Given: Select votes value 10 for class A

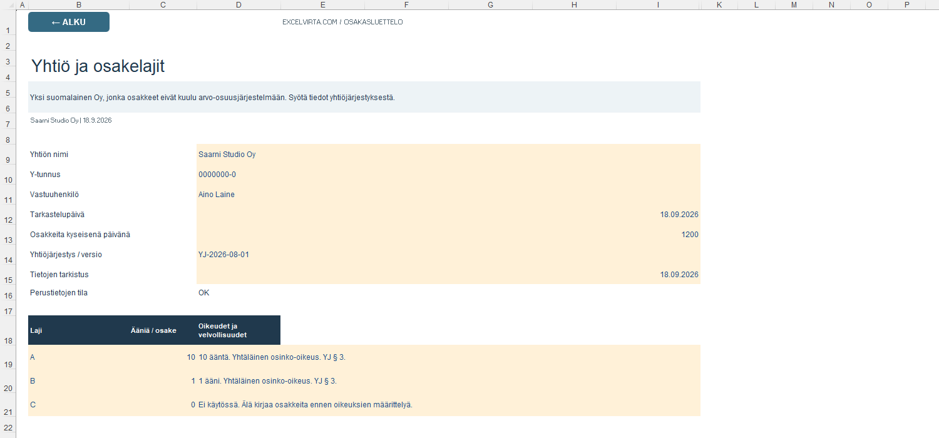Looking at the screenshot, I should click(x=163, y=357).
